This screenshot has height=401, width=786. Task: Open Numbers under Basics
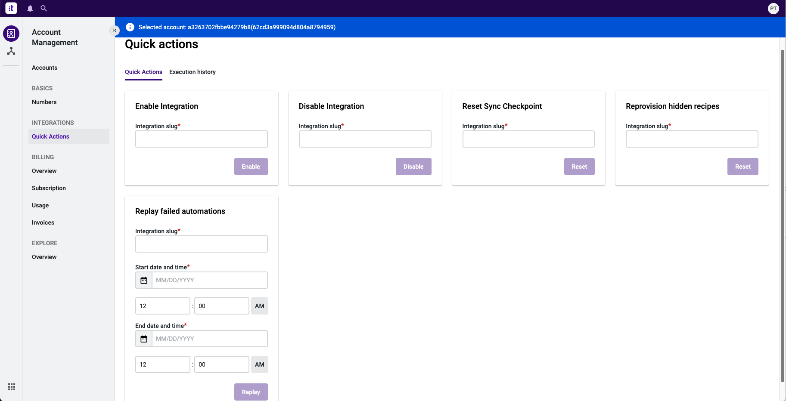tap(44, 102)
